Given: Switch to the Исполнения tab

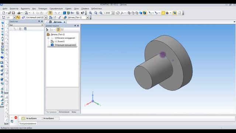Looking at the screenshot, I should point(64,112).
